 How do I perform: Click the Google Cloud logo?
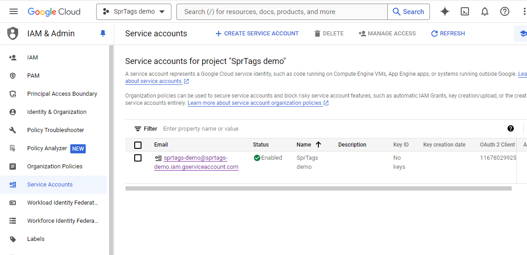(54, 12)
